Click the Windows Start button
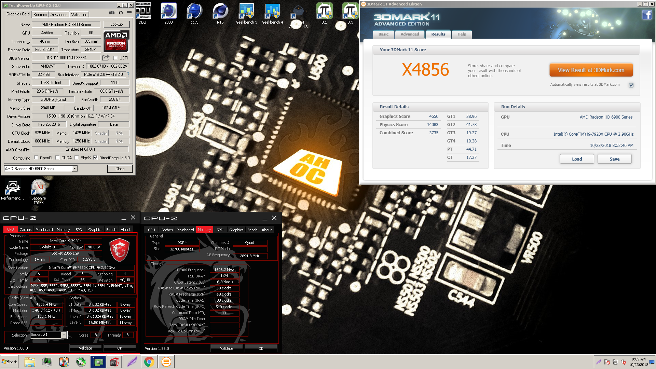 click(10, 362)
